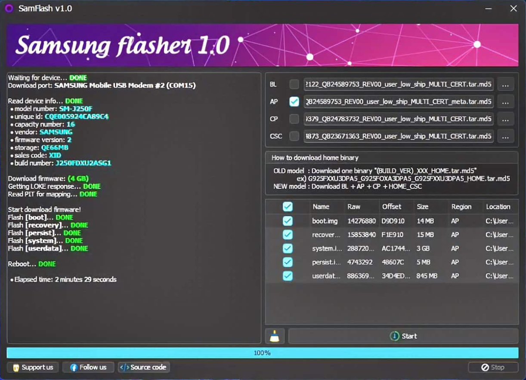Screen dimensions: 526x380
Task: Click the Stop button
Action: (x=493, y=367)
